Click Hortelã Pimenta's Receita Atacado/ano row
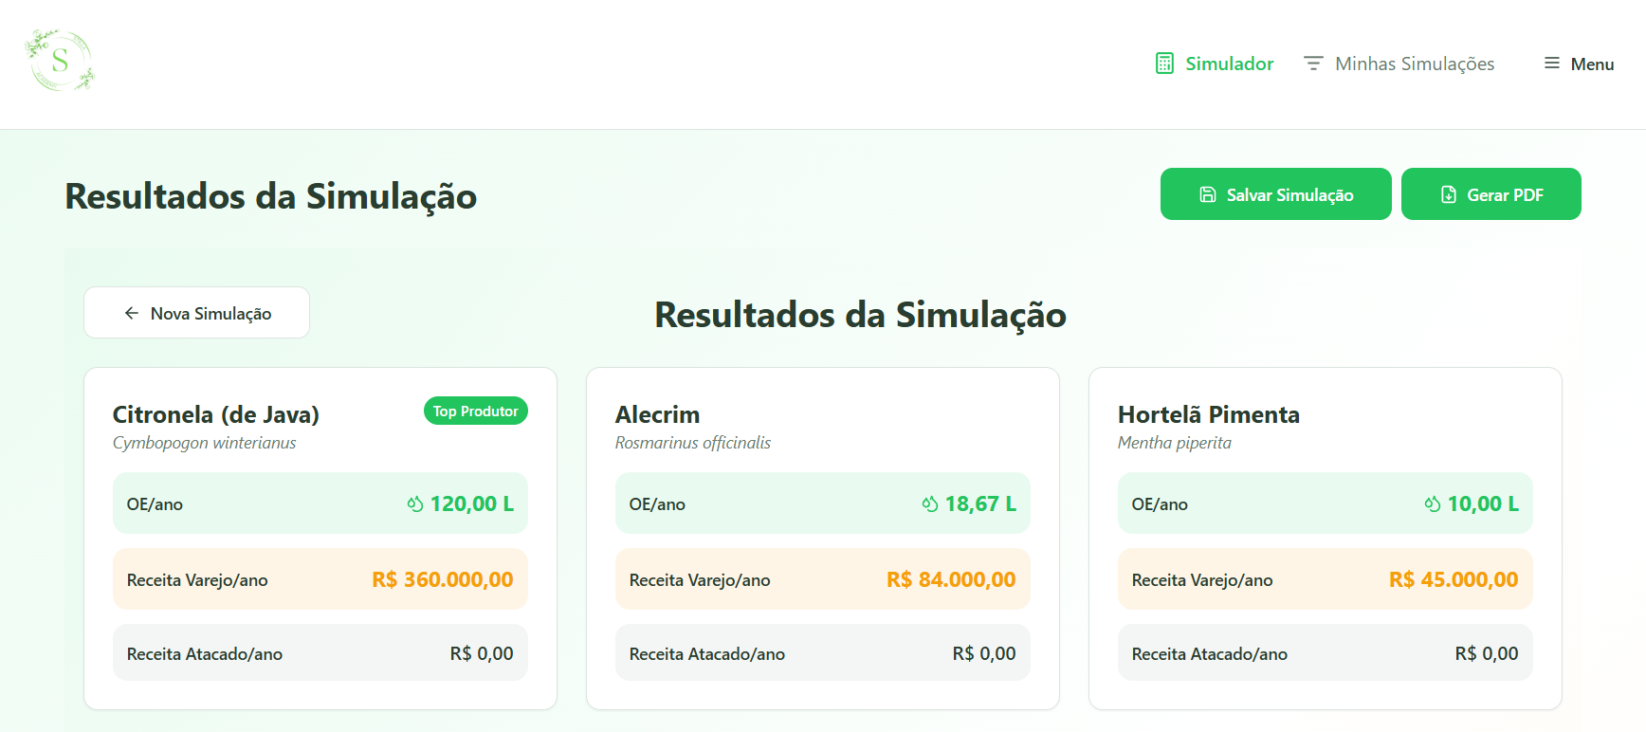This screenshot has width=1646, height=732. coord(1325,652)
